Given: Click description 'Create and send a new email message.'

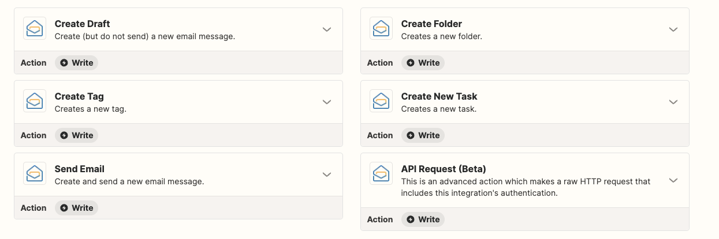Looking at the screenshot, I should click(129, 181).
